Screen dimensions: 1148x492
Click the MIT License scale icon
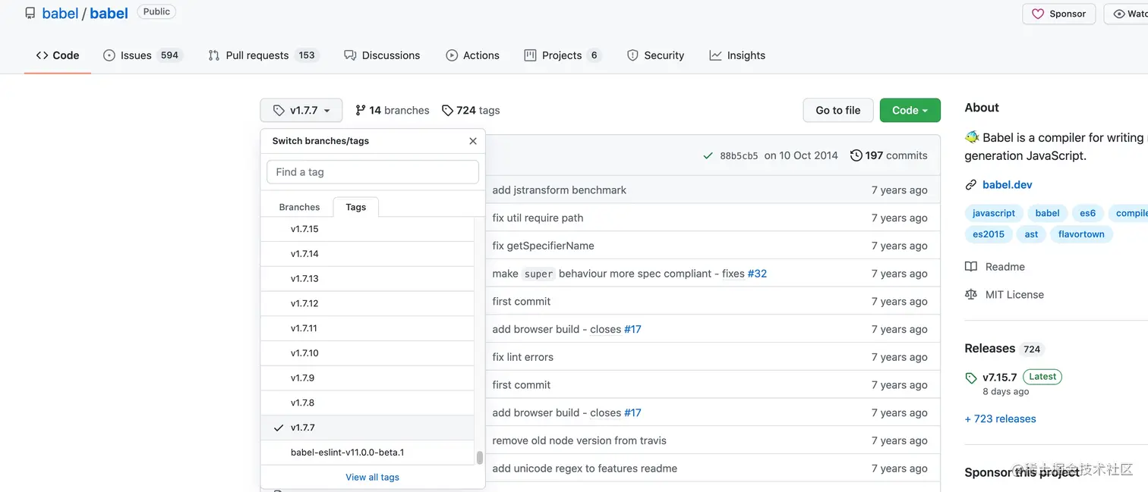(971, 295)
